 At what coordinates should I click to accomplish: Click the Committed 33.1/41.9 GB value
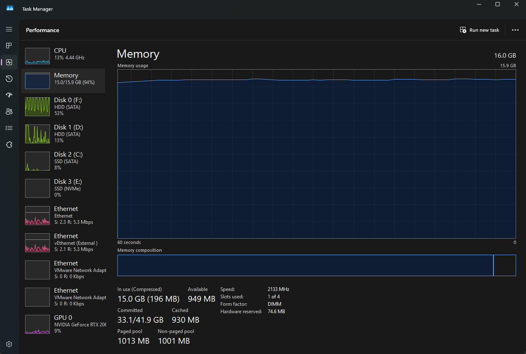(140, 320)
